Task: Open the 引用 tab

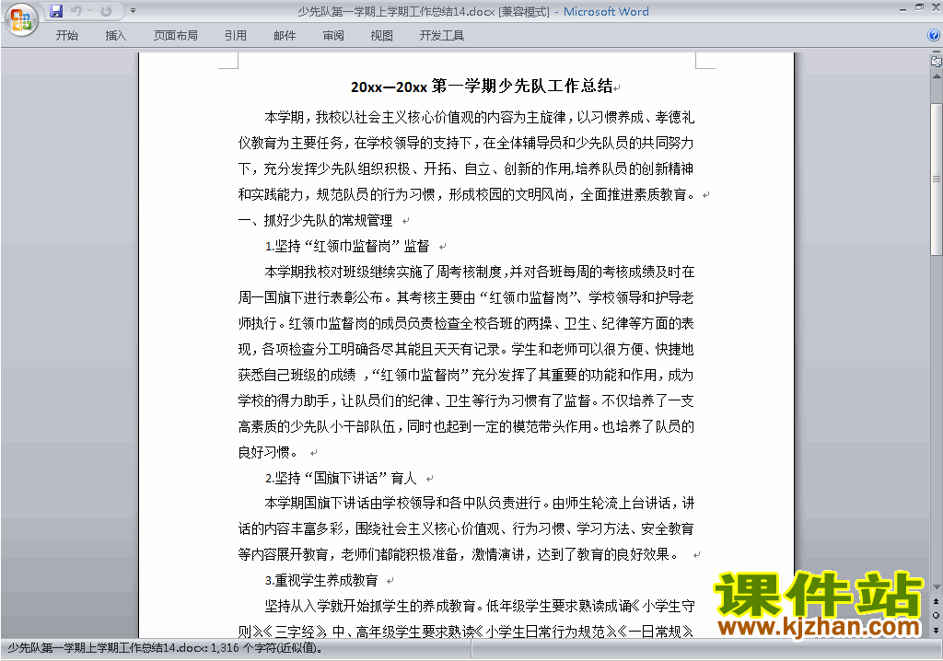Action: coord(236,36)
